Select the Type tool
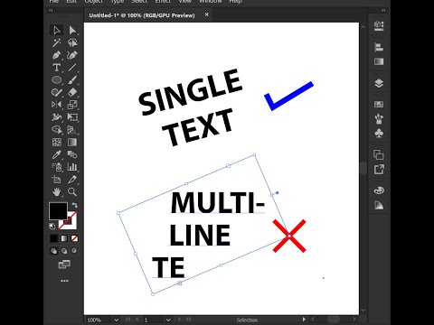 pyautogui.click(x=57, y=68)
